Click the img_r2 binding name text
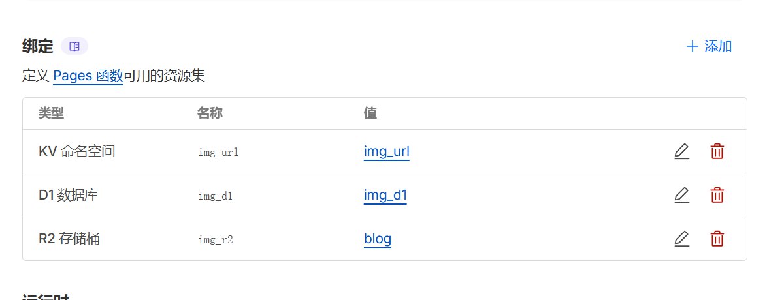The height and width of the screenshot is (300, 784). pyautogui.click(x=216, y=239)
